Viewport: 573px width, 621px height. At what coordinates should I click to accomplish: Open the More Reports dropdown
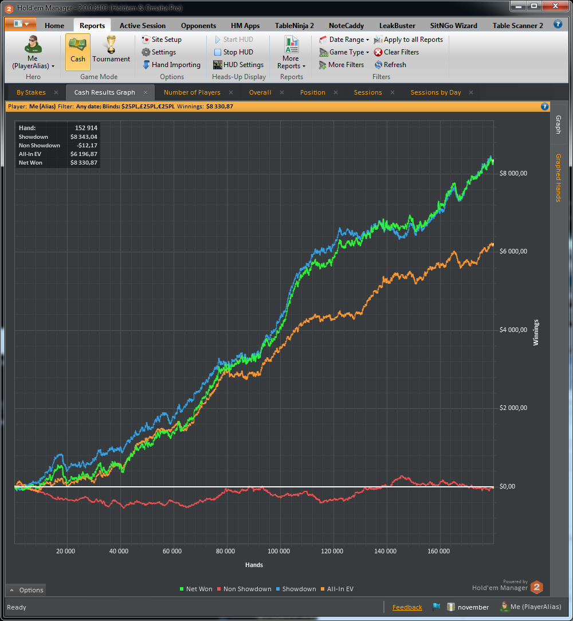point(291,52)
